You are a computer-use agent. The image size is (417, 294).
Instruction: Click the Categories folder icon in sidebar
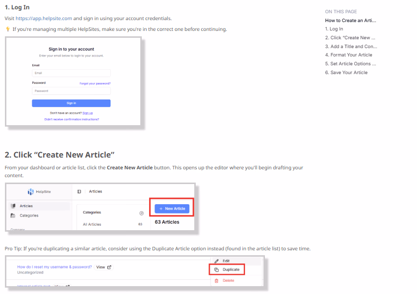[13, 215]
